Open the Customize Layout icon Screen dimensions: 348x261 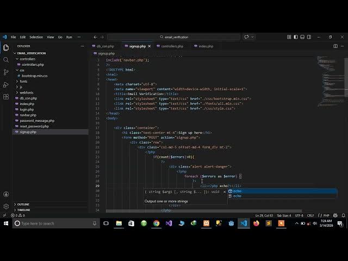pyautogui.click(x=289, y=37)
